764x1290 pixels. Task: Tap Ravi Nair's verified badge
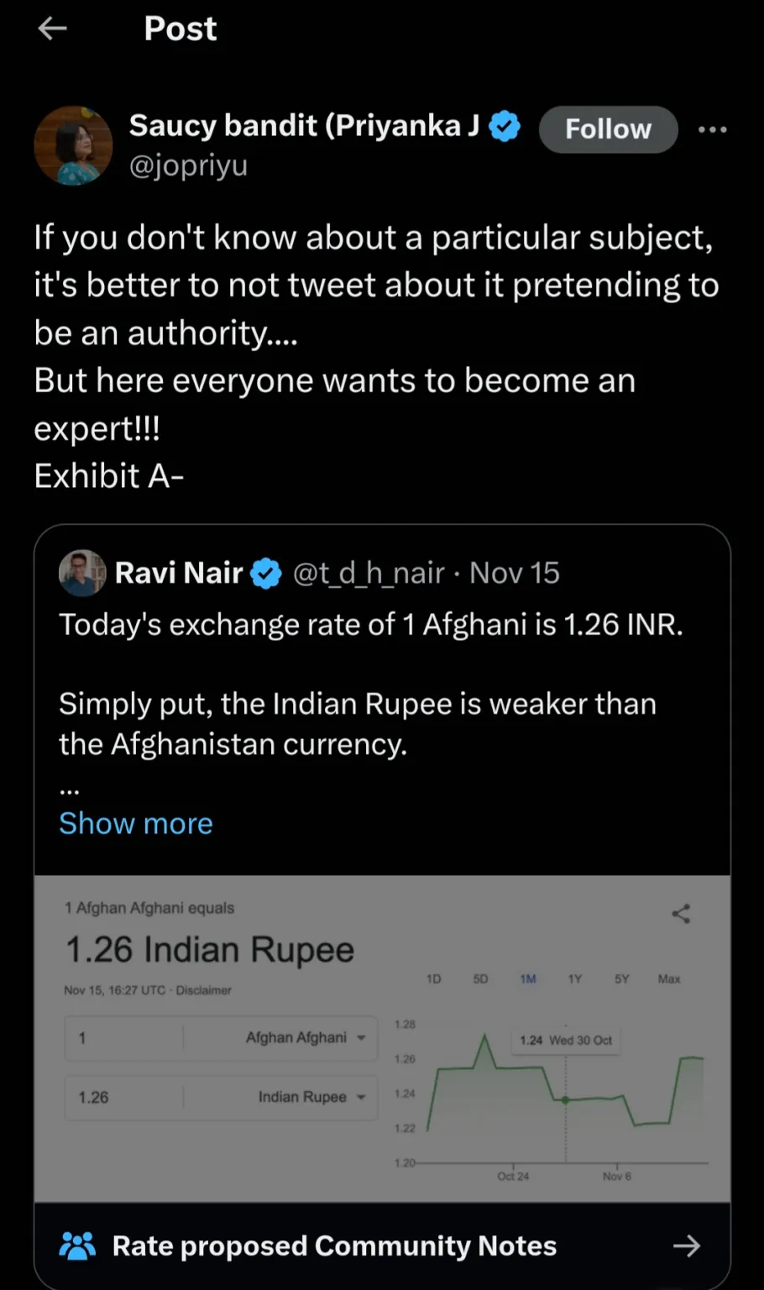point(267,574)
